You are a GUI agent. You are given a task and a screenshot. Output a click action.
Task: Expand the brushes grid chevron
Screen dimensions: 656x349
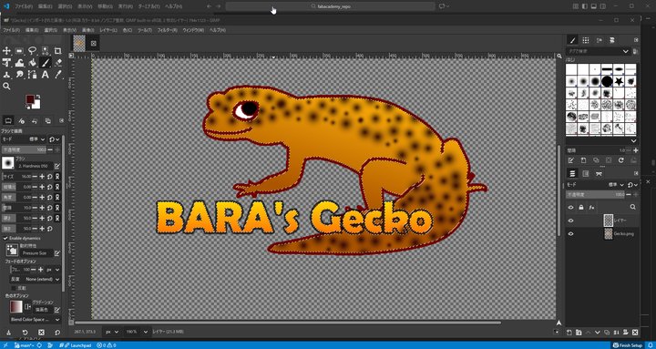(x=633, y=141)
